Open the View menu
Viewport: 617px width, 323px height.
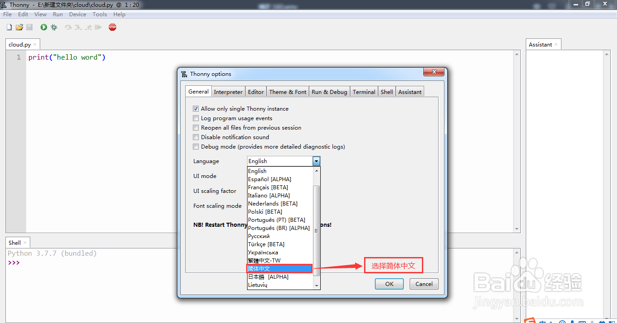[x=40, y=14]
